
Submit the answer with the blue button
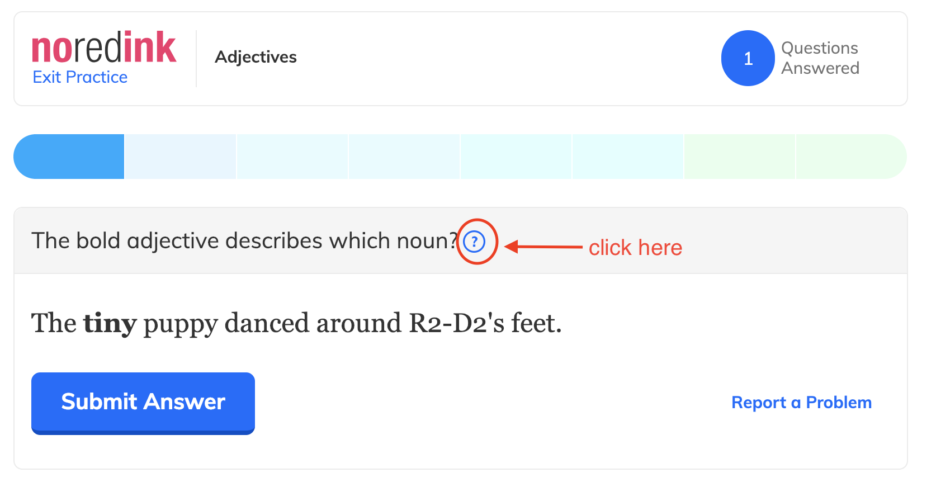[x=143, y=403]
